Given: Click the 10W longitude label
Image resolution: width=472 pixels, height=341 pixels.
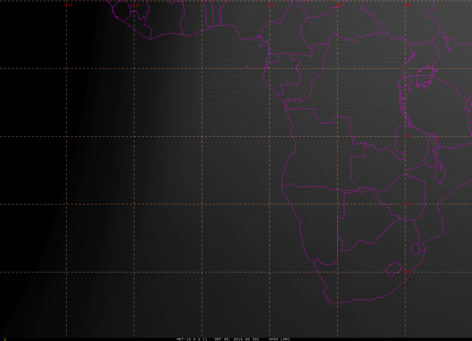Looking at the screenshot, I should click(135, 5).
